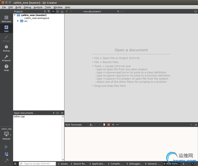
Task: Clear ROS Terminals output with broom icon
Action: coord(91,124)
